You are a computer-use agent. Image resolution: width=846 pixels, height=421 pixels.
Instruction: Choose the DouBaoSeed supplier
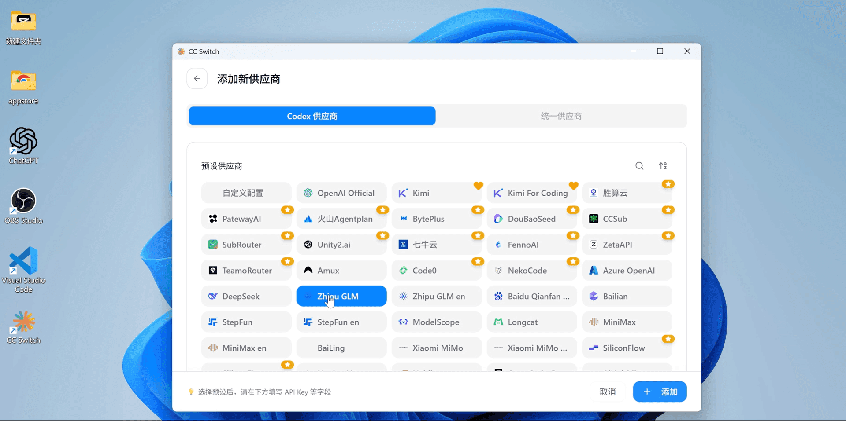point(532,219)
